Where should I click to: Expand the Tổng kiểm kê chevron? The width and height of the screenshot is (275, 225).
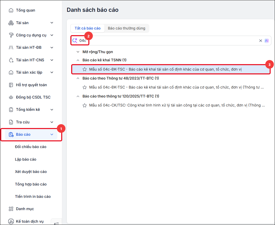tap(52, 110)
